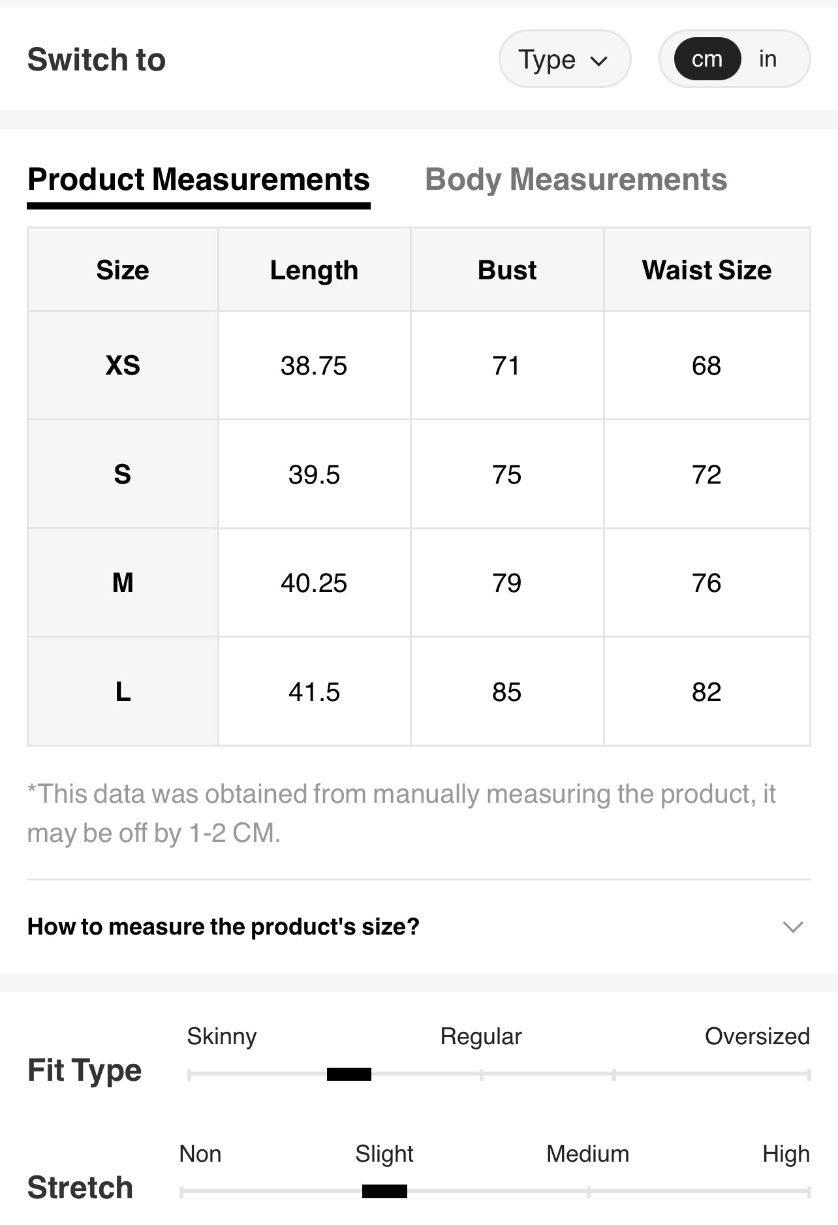The height and width of the screenshot is (1225, 838).
Task: Click the Type dropdown chevron arrow
Action: [x=598, y=61]
